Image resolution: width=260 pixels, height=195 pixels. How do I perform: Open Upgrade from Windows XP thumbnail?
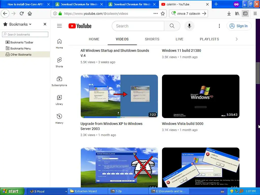pyautogui.click(x=119, y=96)
